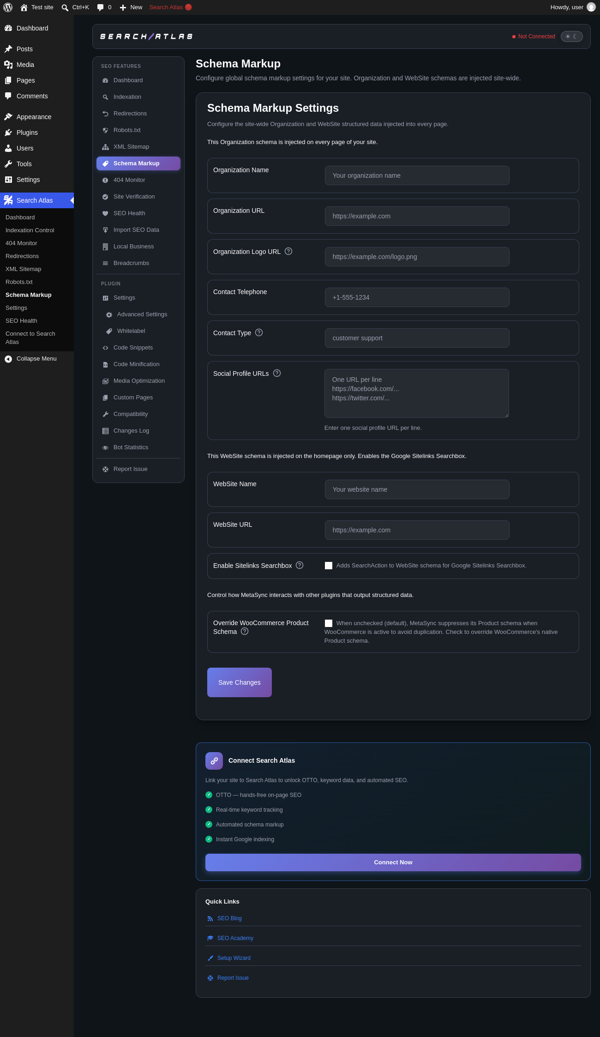Image resolution: width=600 pixels, height=1037 pixels.
Task: Click the Tools wrench icon
Action: click(8, 164)
